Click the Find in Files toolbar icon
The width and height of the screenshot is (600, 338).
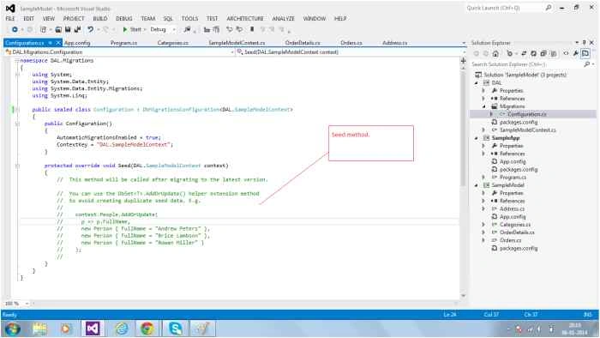tap(187, 29)
